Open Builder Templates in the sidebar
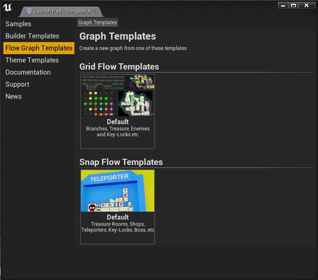 point(32,36)
